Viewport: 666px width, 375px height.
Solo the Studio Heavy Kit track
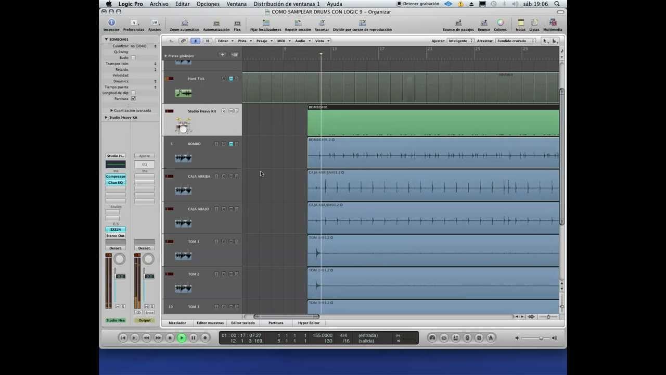(x=236, y=111)
